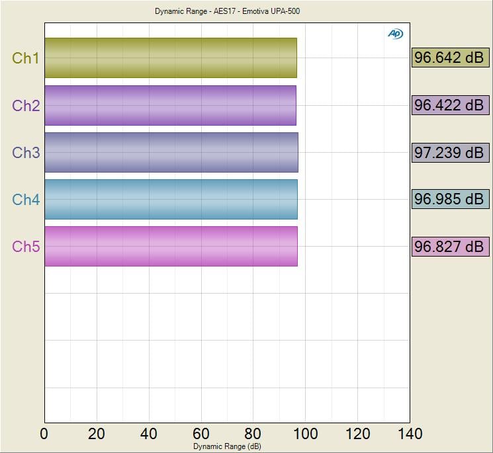The width and height of the screenshot is (493, 453).
Task: Select the Ch5 channel label
Action: pos(26,247)
